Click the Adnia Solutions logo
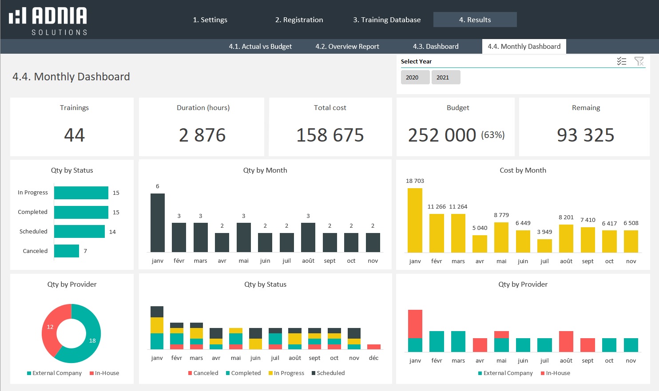 48,21
